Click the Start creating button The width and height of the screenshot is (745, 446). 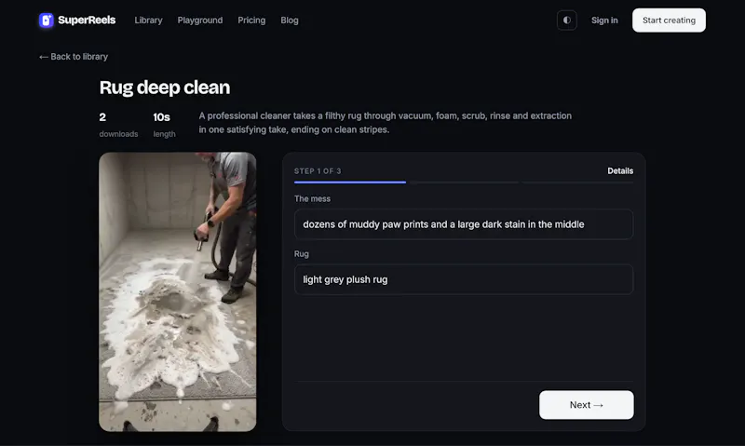click(669, 20)
